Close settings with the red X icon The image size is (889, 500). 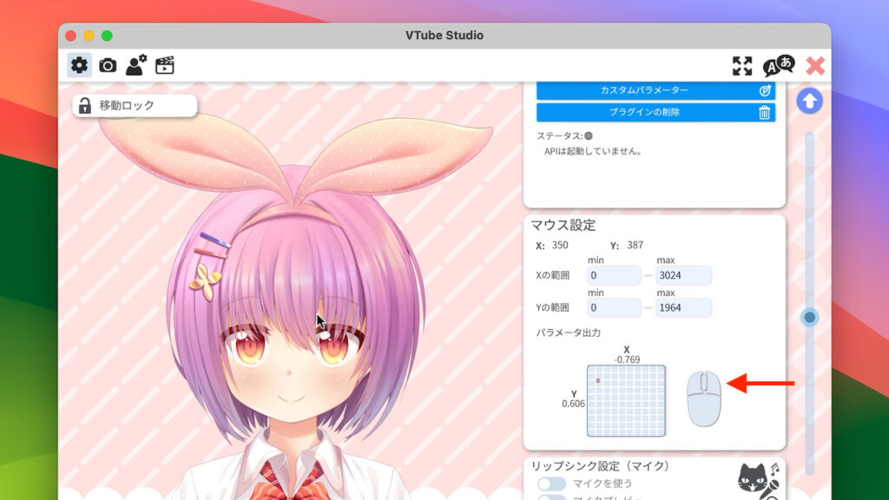815,66
